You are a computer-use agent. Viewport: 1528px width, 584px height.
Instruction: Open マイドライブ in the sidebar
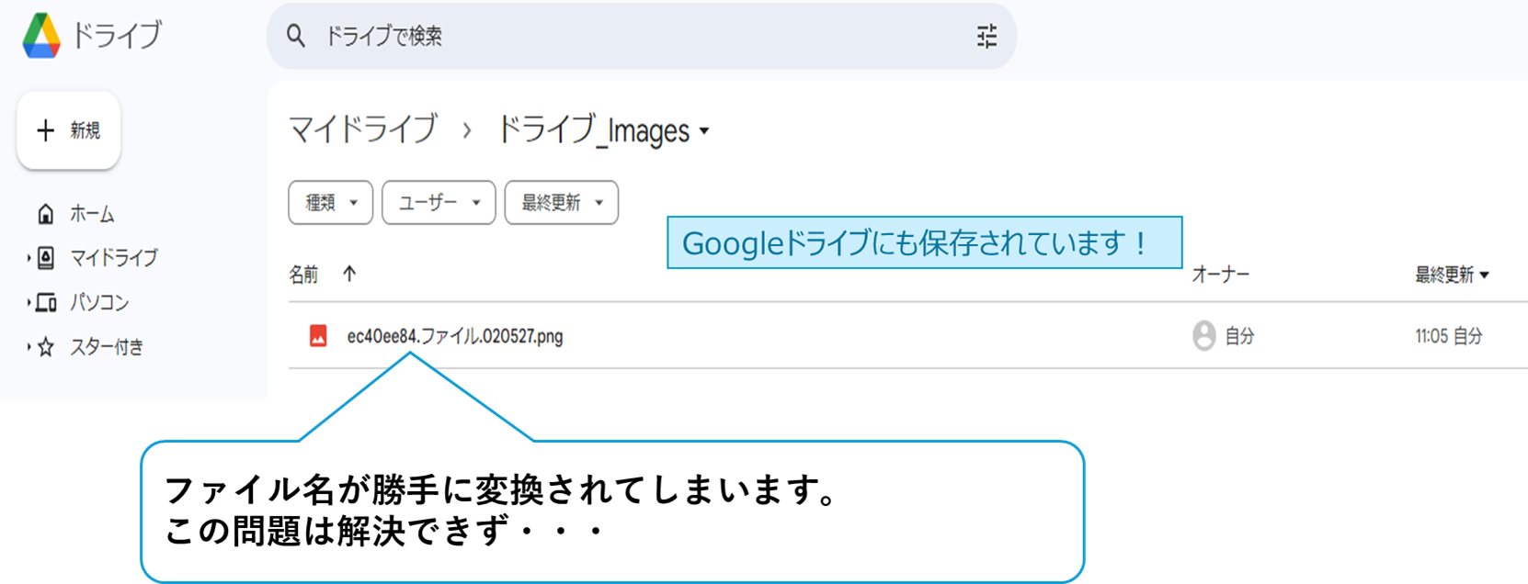point(114,258)
